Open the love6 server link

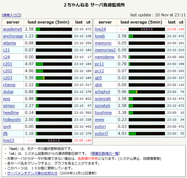click(x=100, y=36)
